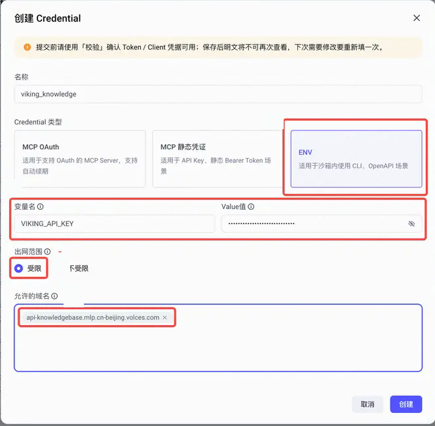Open info tooltip next to 允许的域名
Viewport: 435px width, 426px height.
[54, 296]
